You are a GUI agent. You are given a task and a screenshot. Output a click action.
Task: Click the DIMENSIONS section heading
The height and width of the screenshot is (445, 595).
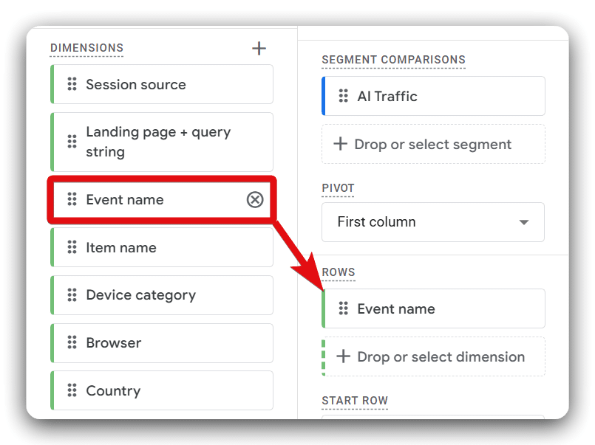[x=86, y=48]
